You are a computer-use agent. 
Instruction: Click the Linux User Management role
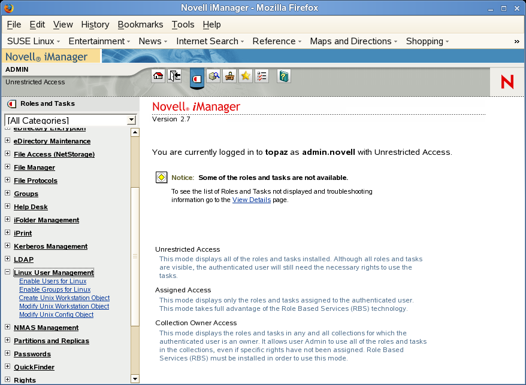(54, 273)
